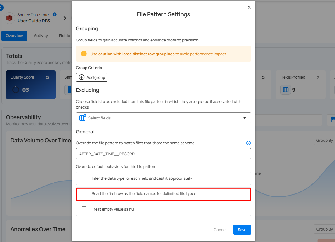Click the Fields Profiled columns icon
The image size is (335, 242).
(x=285, y=90)
